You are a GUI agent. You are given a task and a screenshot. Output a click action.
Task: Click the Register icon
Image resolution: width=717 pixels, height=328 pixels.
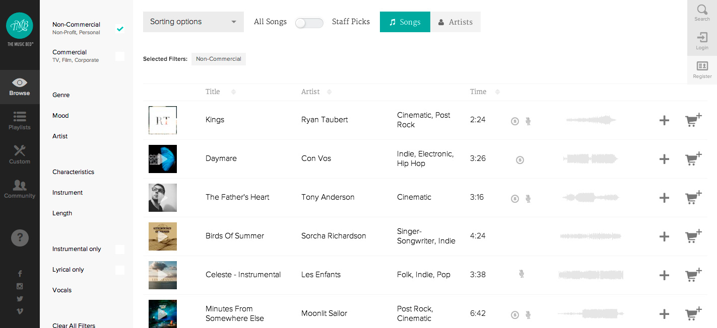point(702,70)
